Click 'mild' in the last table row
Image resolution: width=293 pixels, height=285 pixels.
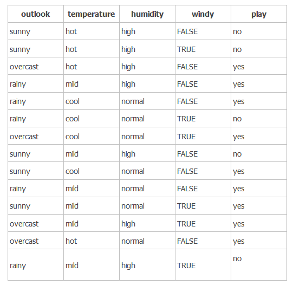pos(71,265)
